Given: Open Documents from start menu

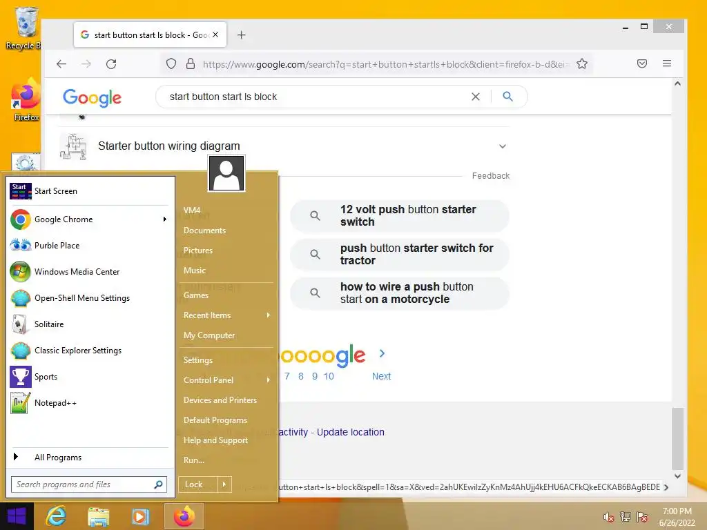Looking at the screenshot, I should click(204, 230).
